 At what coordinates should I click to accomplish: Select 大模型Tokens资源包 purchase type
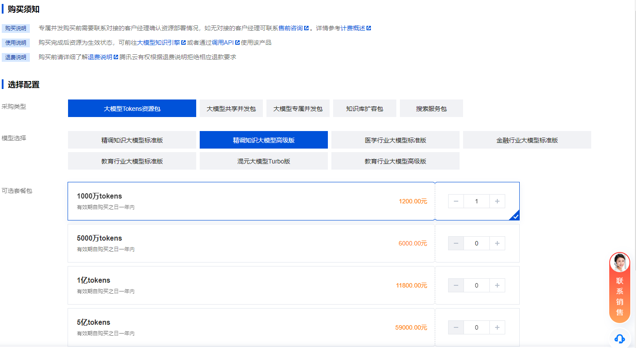click(132, 108)
